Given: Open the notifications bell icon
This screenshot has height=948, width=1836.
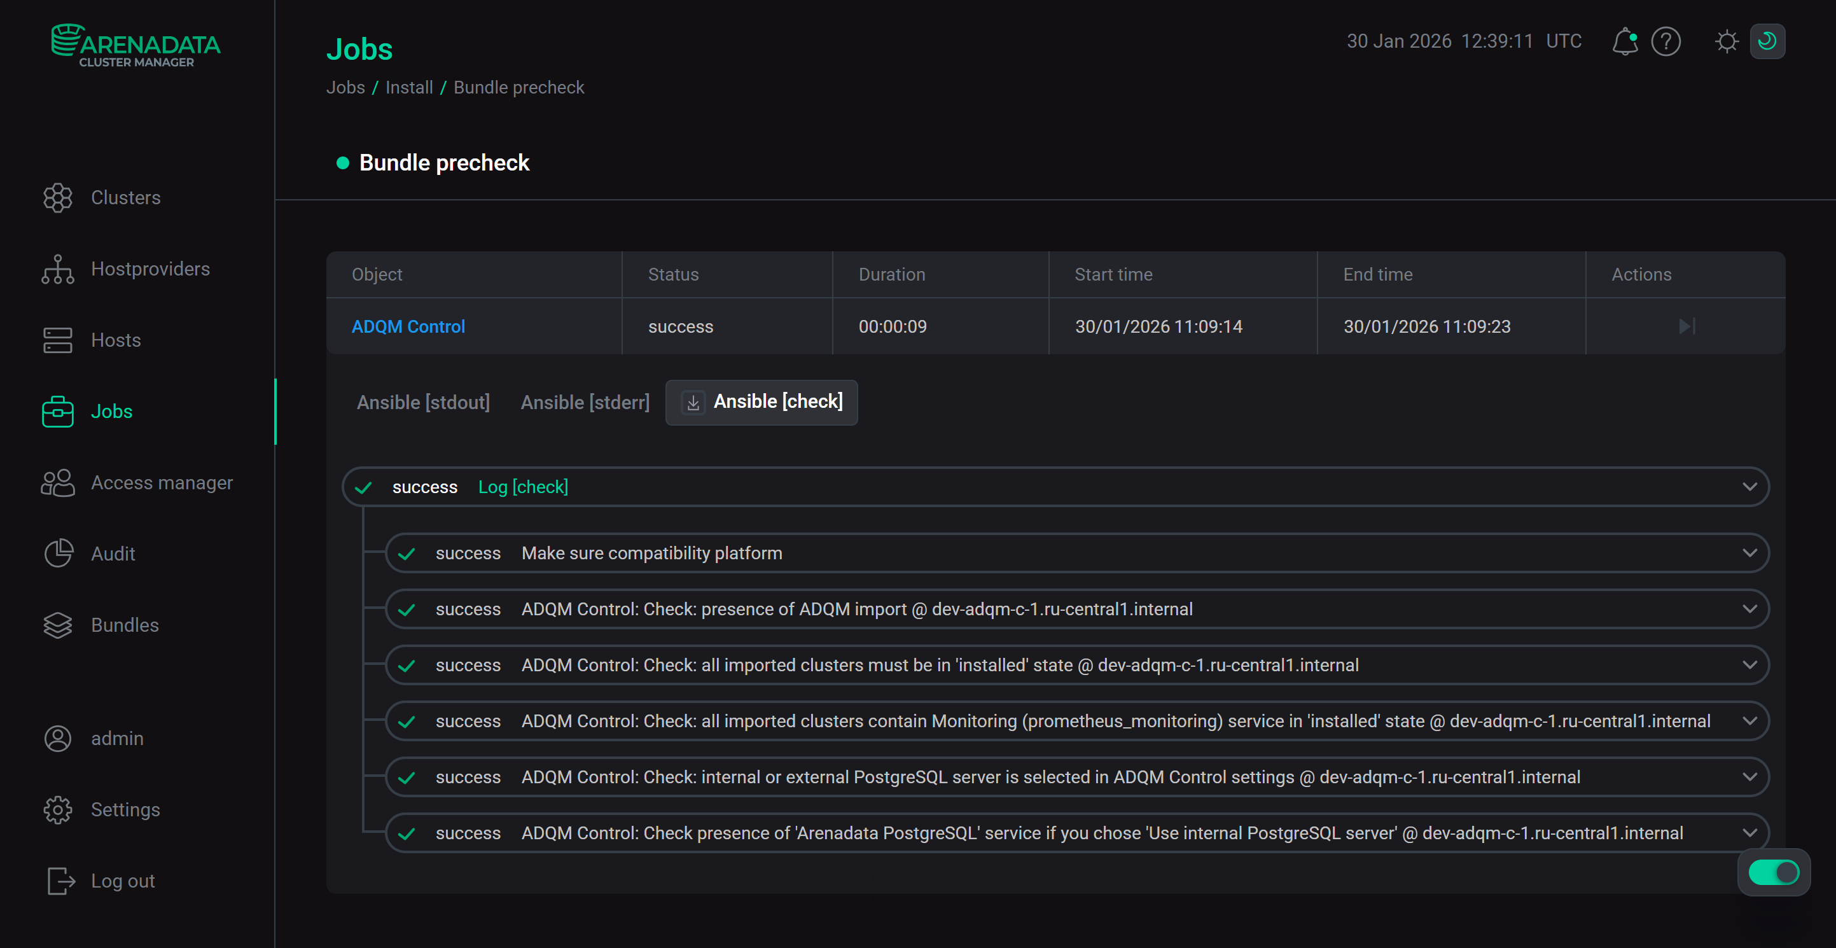Looking at the screenshot, I should [x=1624, y=41].
